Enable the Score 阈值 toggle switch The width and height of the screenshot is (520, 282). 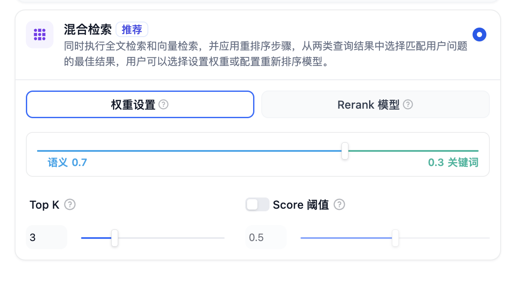[x=257, y=204]
